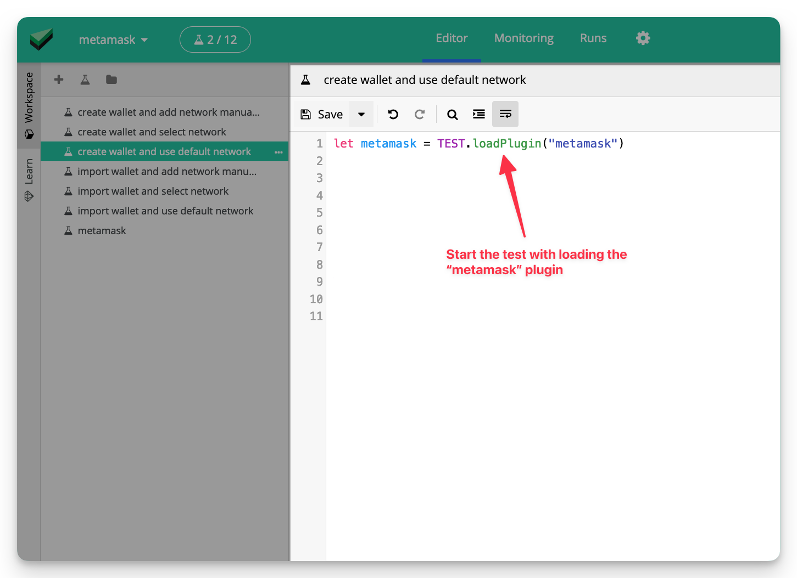This screenshot has width=797, height=578.
Task: Auto-indent code using the indent icon
Action: coord(479,114)
